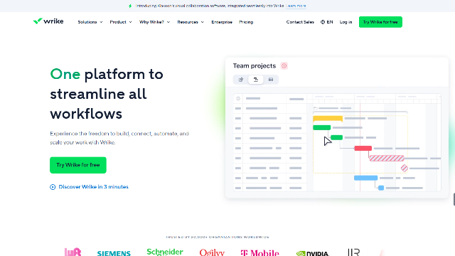
Task: Click the lightning bolt banner icon
Action: click(130, 6)
